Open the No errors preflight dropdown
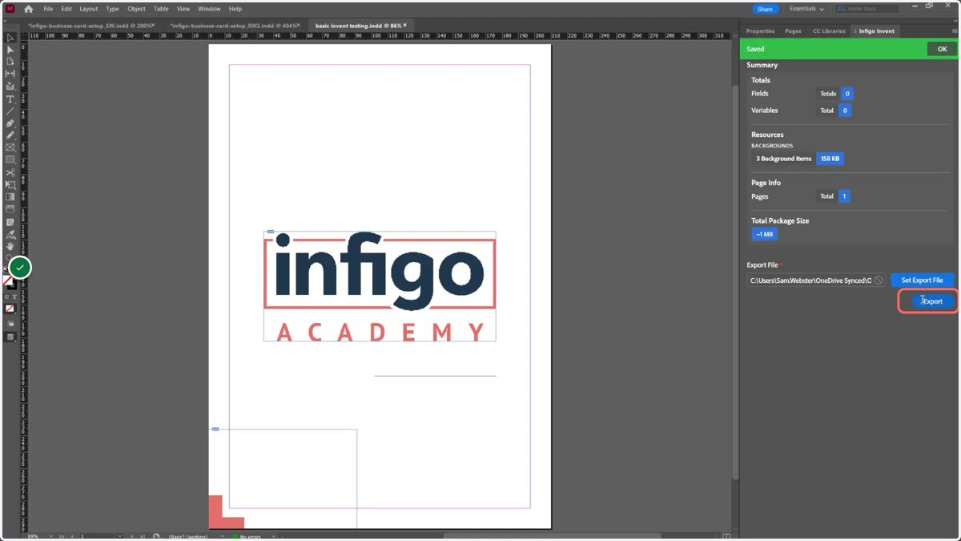961x541 pixels. click(x=273, y=536)
